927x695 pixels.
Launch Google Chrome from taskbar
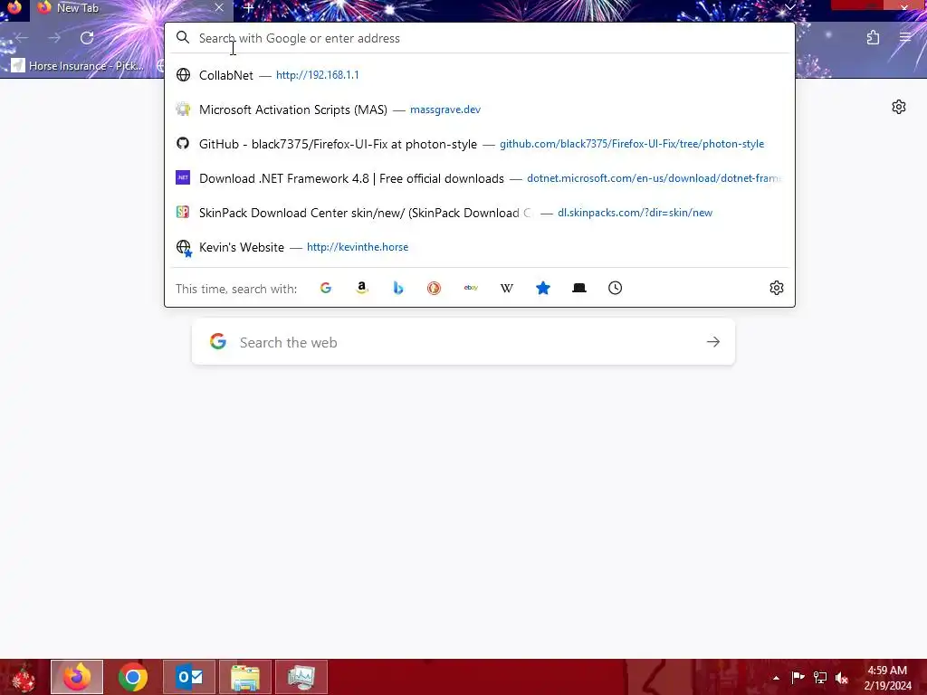[x=133, y=677]
